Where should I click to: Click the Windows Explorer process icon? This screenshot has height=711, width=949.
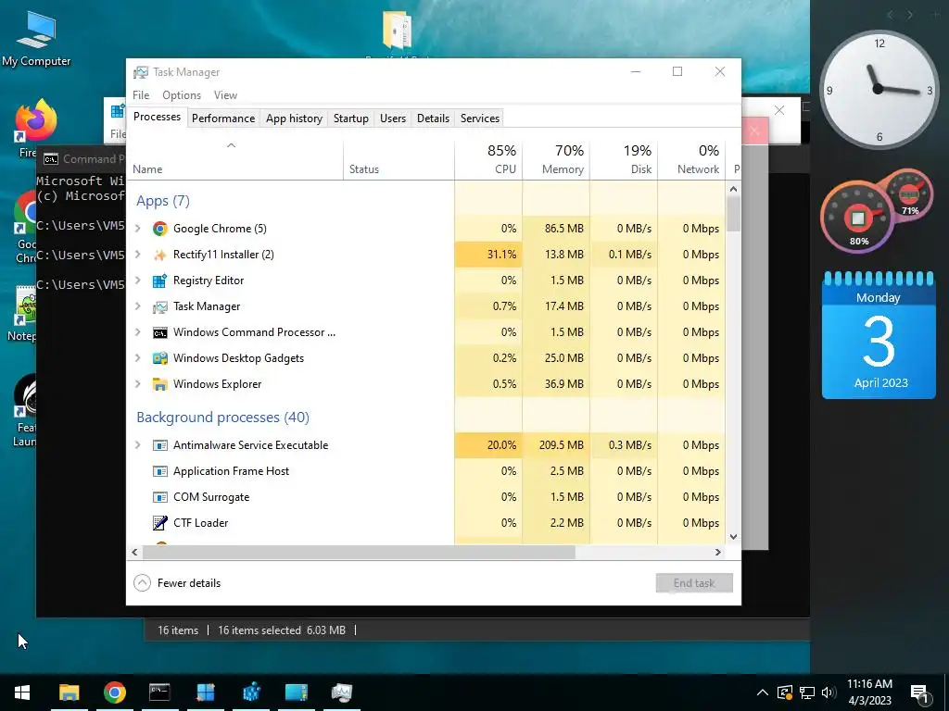(159, 384)
